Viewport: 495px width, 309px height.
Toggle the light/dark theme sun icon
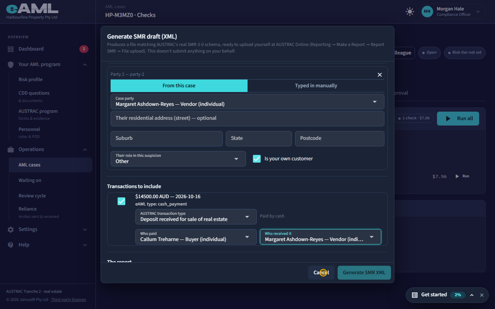click(x=410, y=12)
